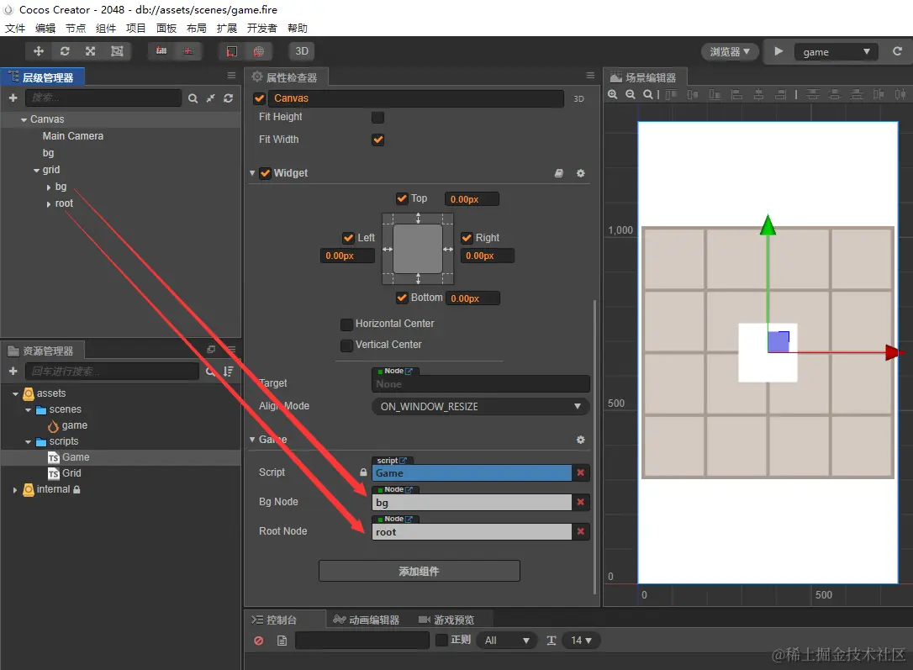The image size is (913, 670).
Task: Disable the Widget component checkbox
Action: (x=266, y=173)
